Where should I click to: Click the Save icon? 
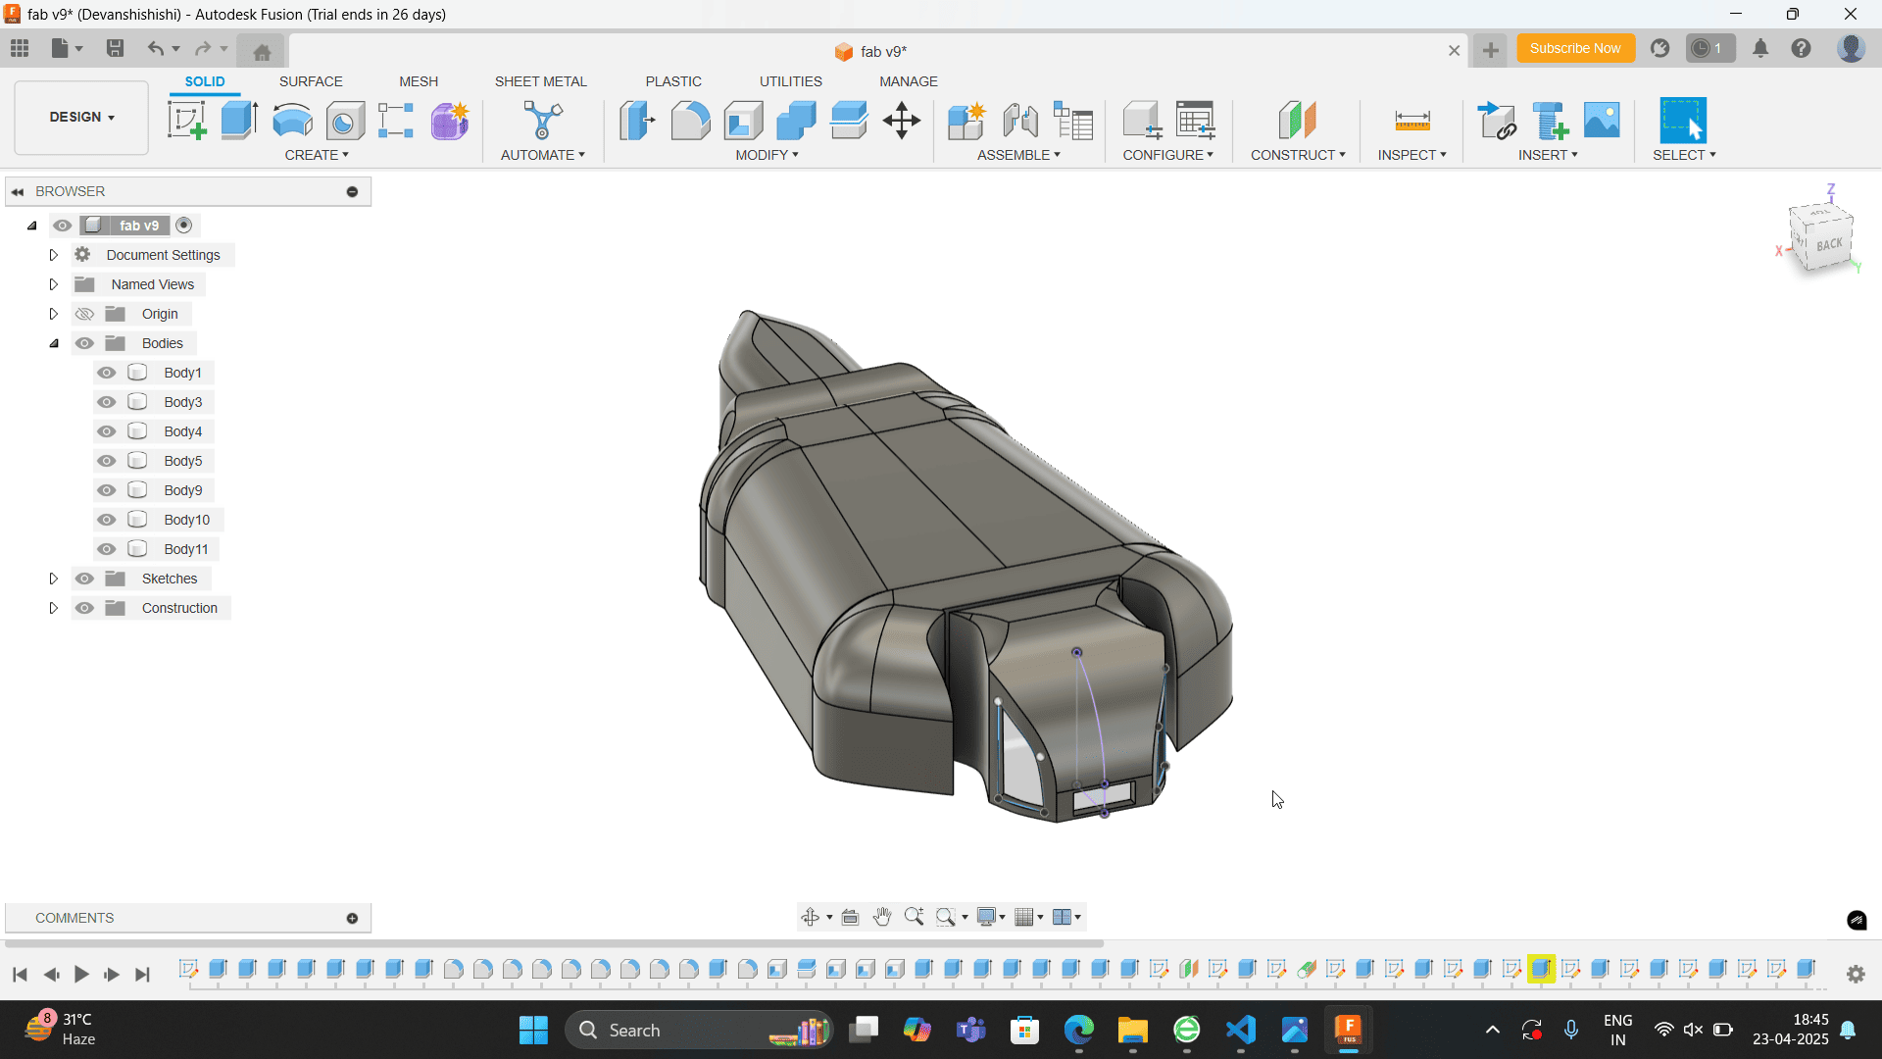pyautogui.click(x=115, y=48)
